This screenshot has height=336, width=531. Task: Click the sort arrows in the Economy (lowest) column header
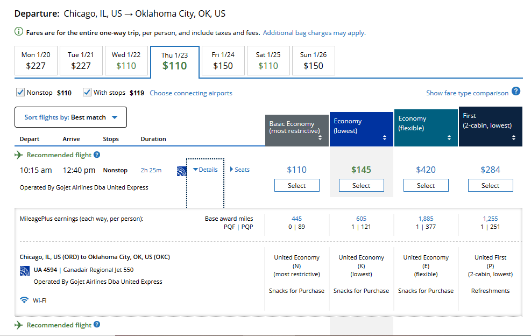point(385,138)
